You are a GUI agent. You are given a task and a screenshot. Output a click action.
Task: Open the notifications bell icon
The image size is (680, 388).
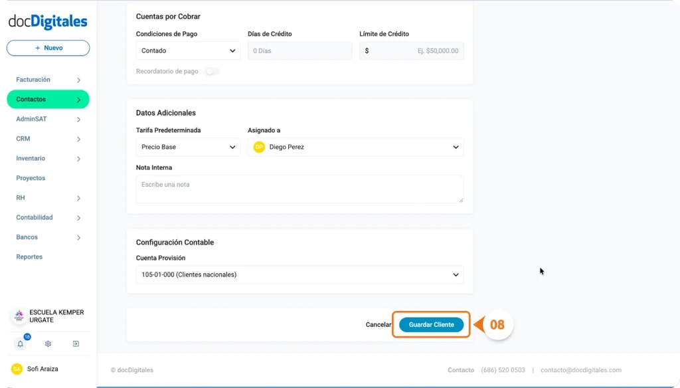(20, 343)
